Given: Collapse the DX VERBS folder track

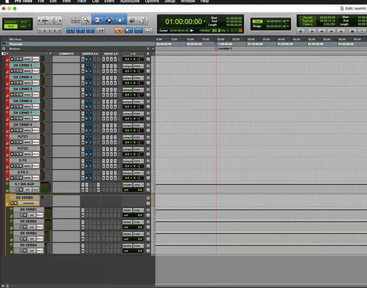Looking at the screenshot, I should click(7, 197).
